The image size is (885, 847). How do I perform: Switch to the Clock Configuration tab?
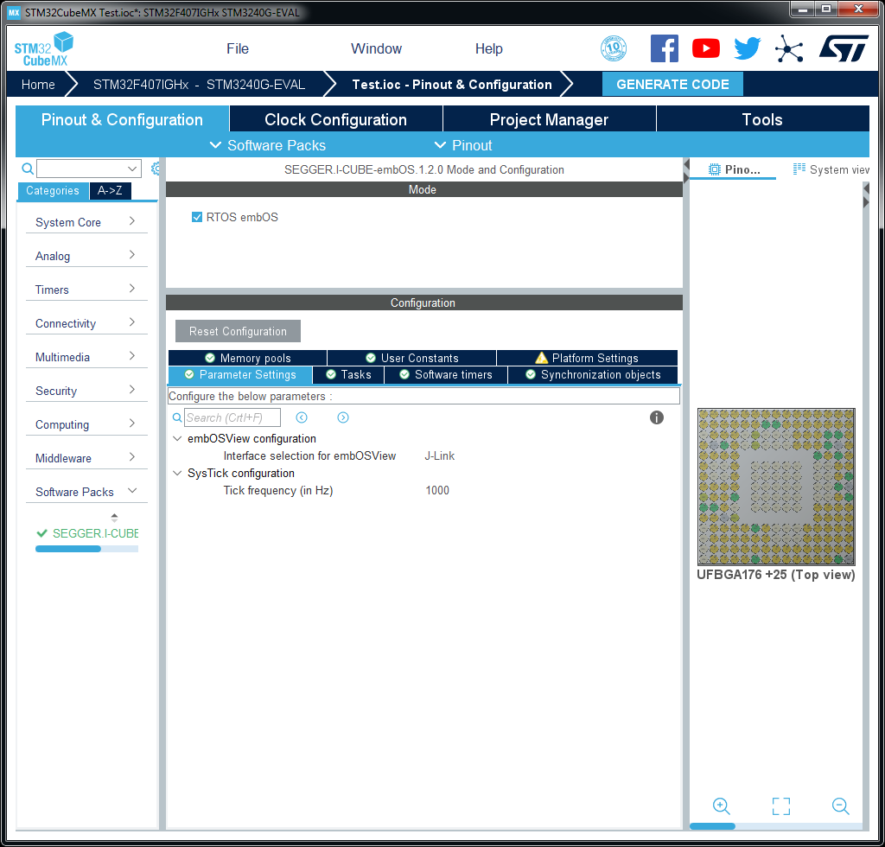(334, 119)
